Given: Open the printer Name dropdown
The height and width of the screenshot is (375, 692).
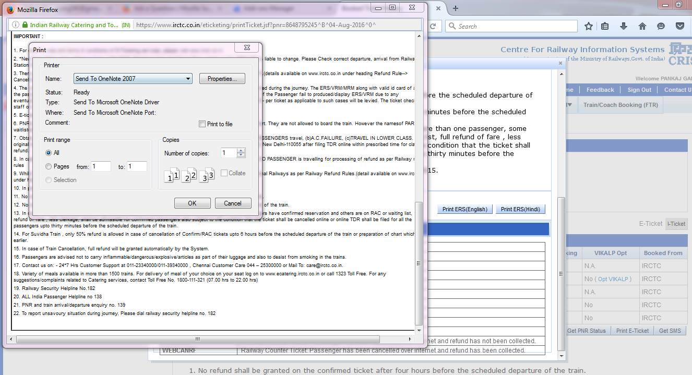Looking at the screenshot, I should [x=133, y=79].
